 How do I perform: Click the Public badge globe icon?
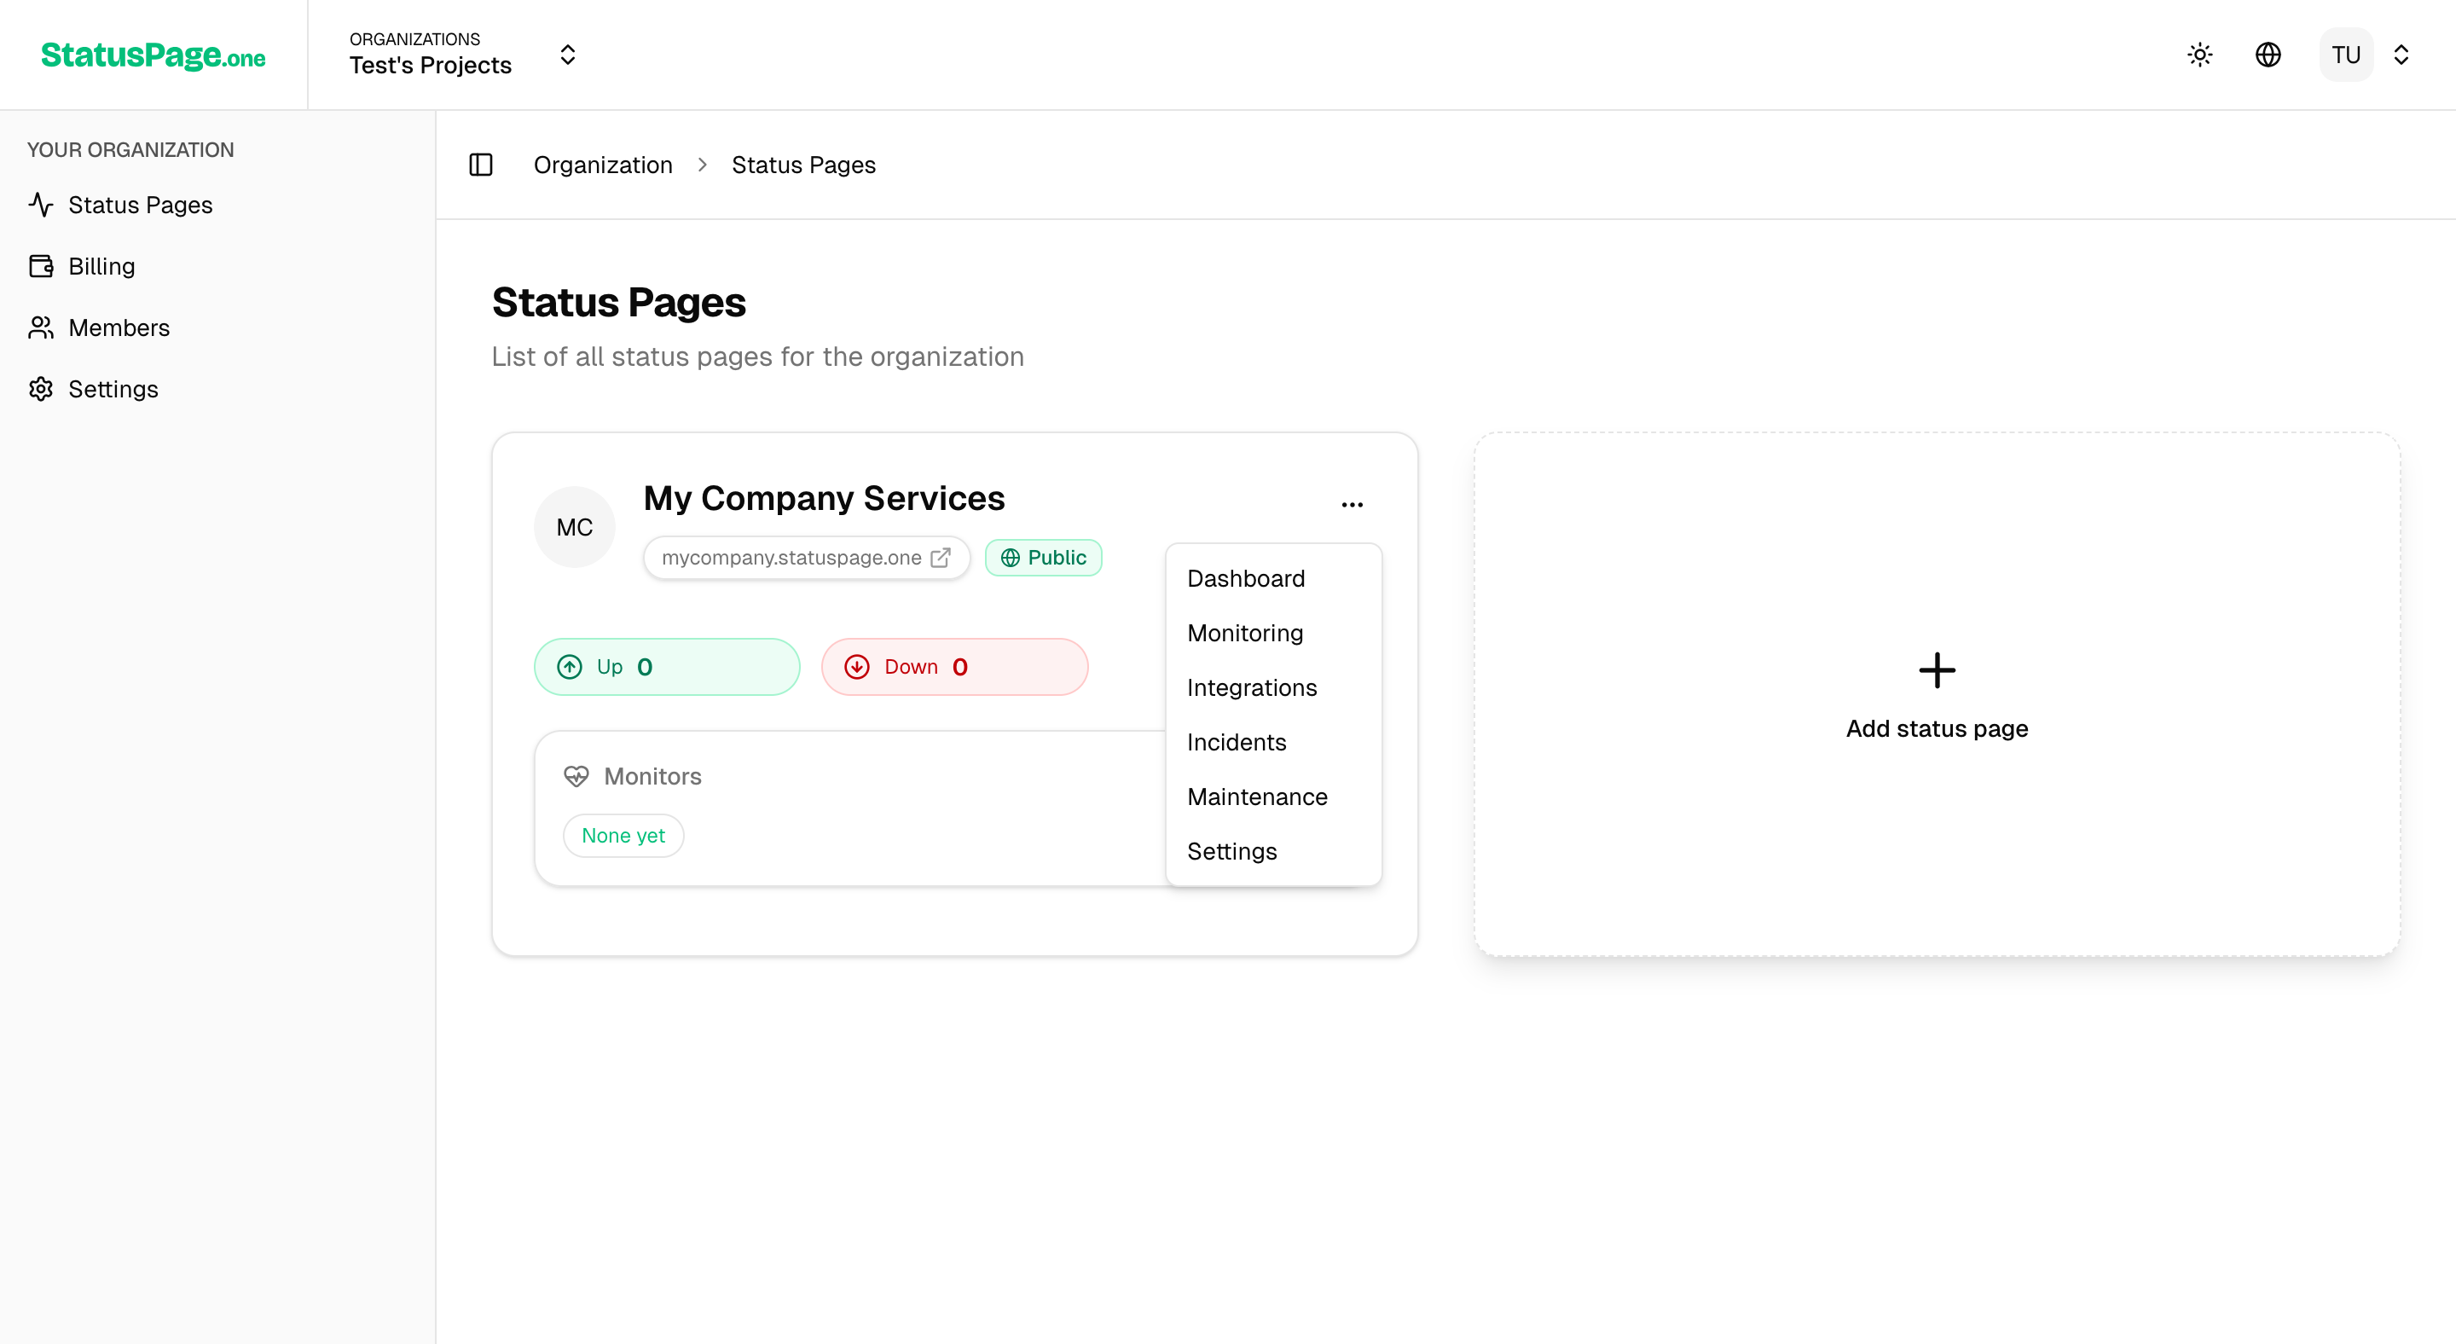[x=1010, y=558]
